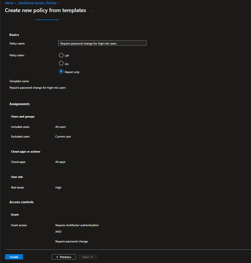Select Report only policy state

pyautogui.click(x=61, y=72)
